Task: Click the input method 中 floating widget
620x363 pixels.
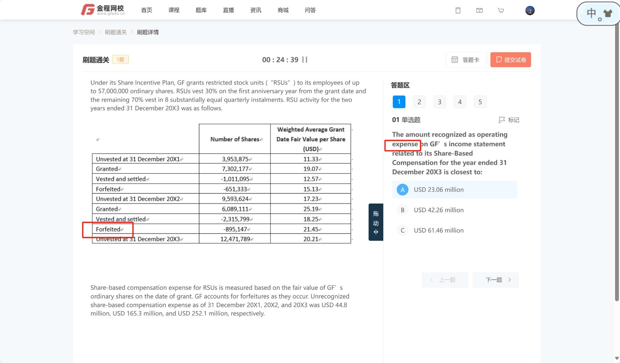Action: click(591, 13)
